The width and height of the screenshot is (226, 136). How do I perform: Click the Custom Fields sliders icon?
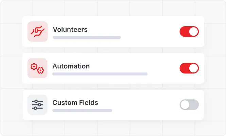tap(37, 105)
